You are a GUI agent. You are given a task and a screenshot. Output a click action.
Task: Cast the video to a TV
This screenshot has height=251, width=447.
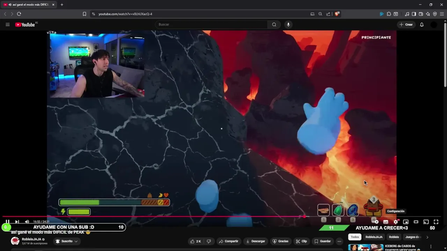point(426,222)
